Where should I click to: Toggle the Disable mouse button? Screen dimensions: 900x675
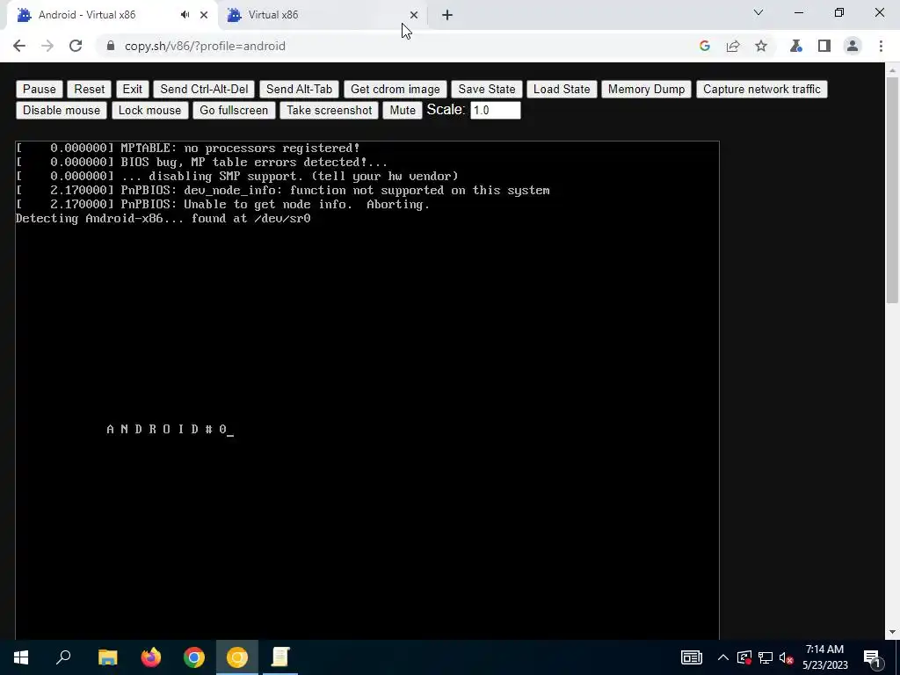pos(62,110)
